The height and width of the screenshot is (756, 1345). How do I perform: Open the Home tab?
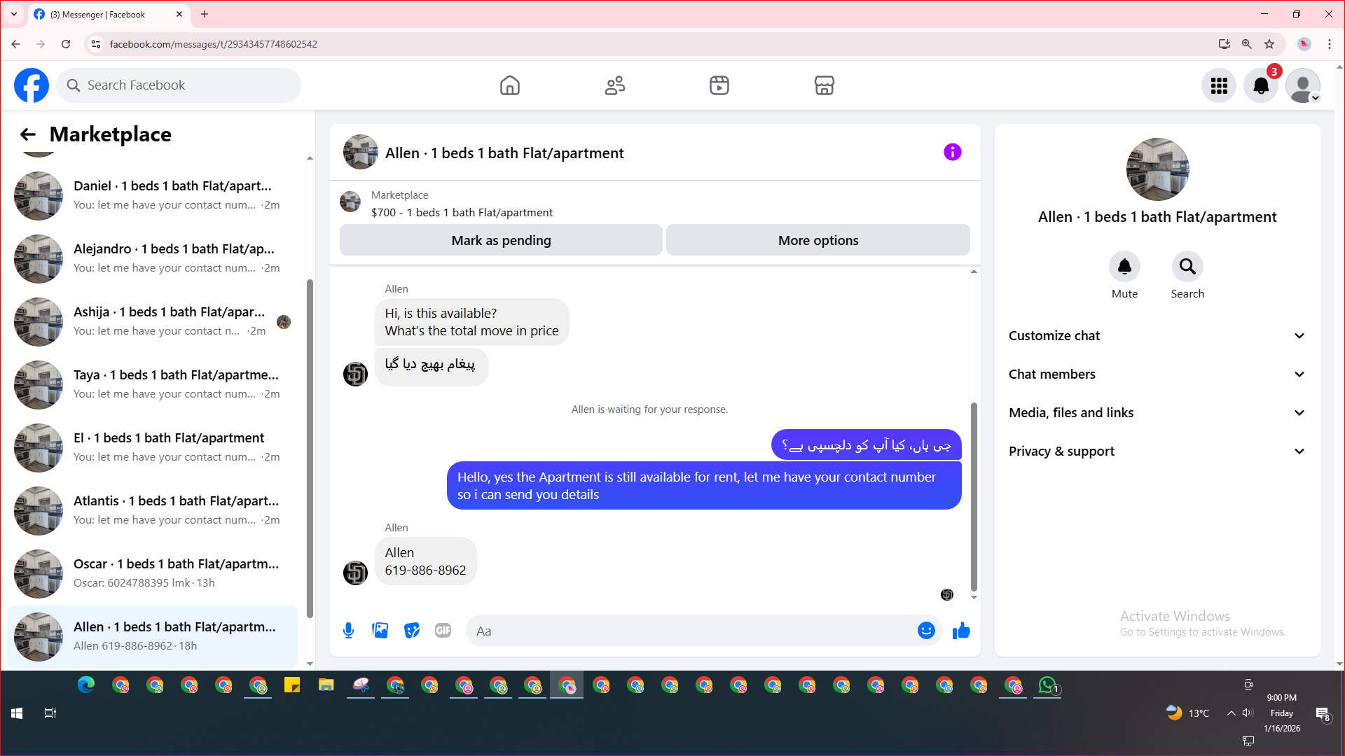[x=509, y=85]
